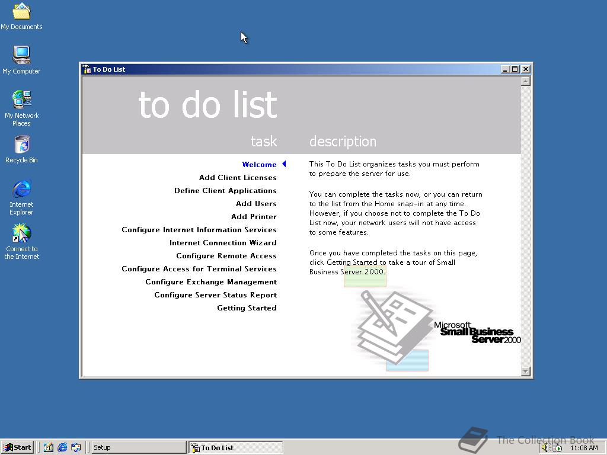Minimize the To Do List window
The width and height of the screenshot is (607, 455).
pyautogui.click(x=505, y=69)
